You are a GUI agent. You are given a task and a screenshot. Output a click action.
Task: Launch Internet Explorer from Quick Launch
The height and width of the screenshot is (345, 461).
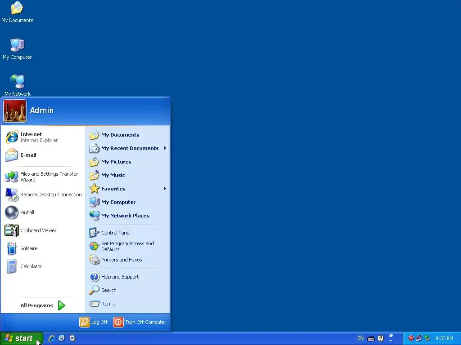click(x=52, y=338)
